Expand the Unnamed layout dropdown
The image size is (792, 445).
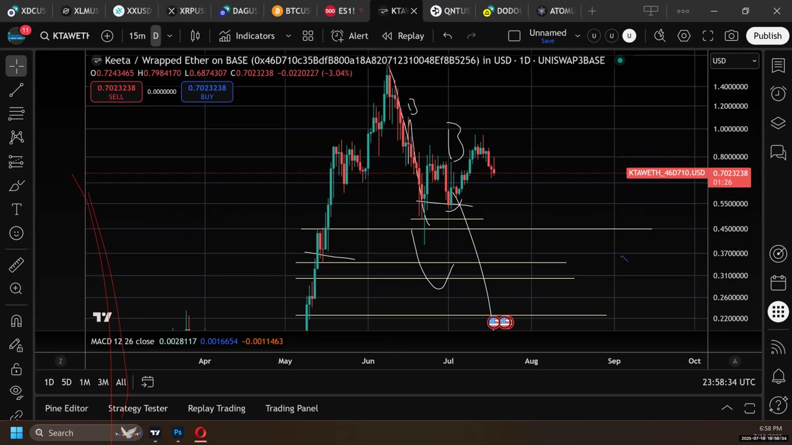[578, 36]
